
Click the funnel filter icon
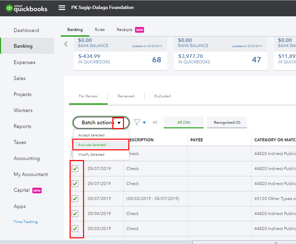[x=137, y=122]
